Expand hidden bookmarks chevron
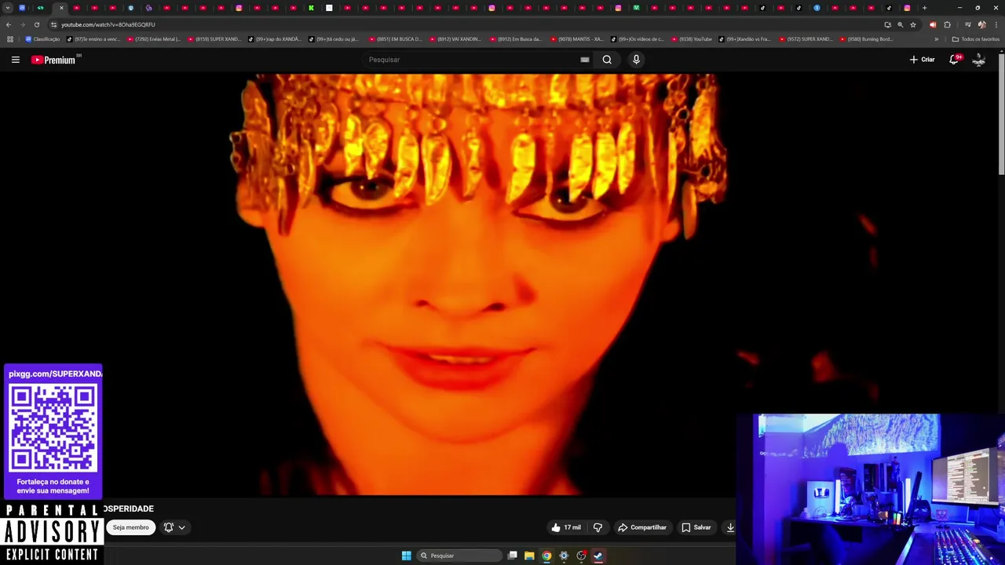Image resolution: width=1005 pixels, height=565 pixels. click(936, 39)
